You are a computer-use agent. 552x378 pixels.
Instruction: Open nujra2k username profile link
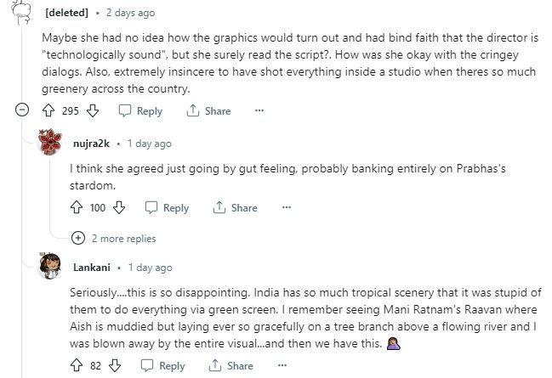(89, 144)
